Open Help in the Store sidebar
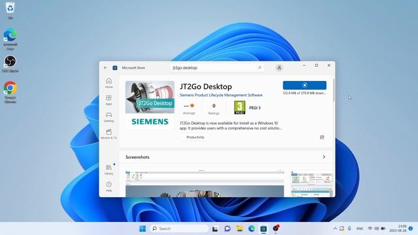 (109, 187)
